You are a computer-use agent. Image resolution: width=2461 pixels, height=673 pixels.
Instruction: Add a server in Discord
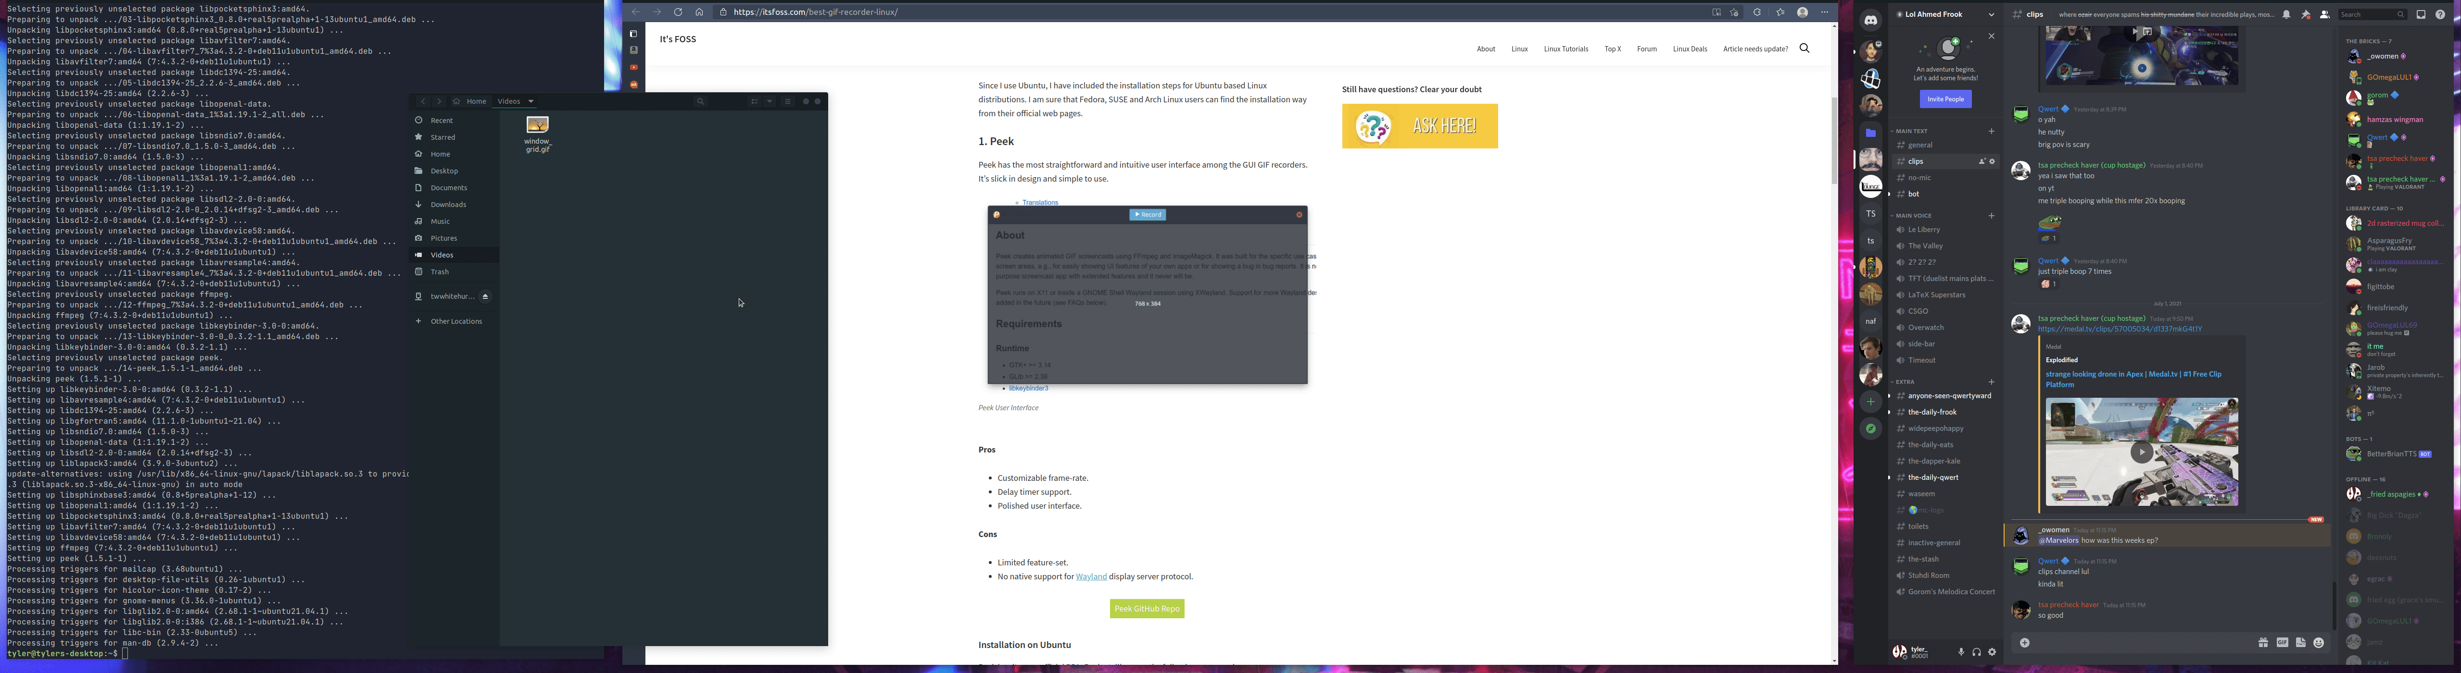click(x=1870, y=402)
